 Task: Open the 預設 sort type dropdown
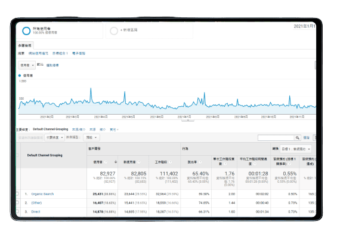pos(91,137)
